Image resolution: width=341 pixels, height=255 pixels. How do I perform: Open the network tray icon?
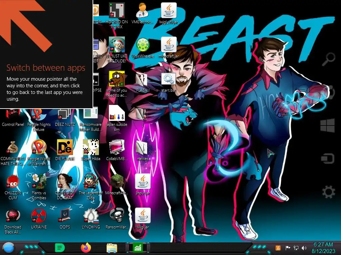[x=296, y=248]
